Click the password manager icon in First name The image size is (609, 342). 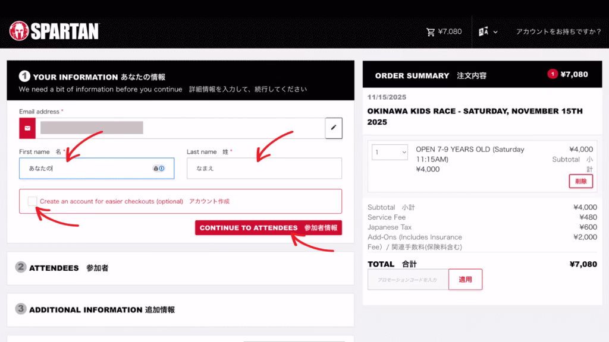click(158, 168)
